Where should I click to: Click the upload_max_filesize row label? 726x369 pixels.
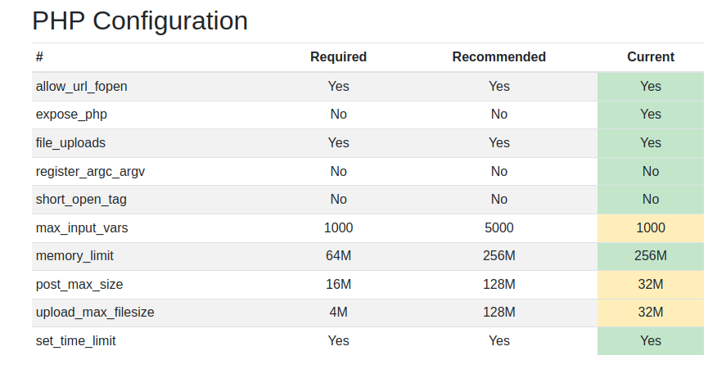point(95,313)
